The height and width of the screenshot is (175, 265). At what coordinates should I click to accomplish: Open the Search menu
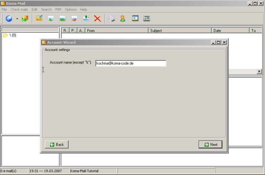[46, 9]
